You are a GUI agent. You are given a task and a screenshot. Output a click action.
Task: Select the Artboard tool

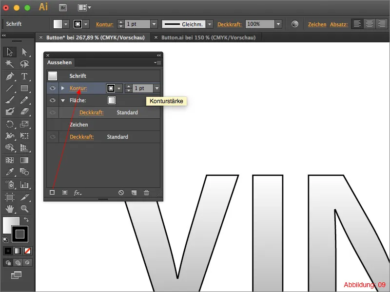point(10,197)
